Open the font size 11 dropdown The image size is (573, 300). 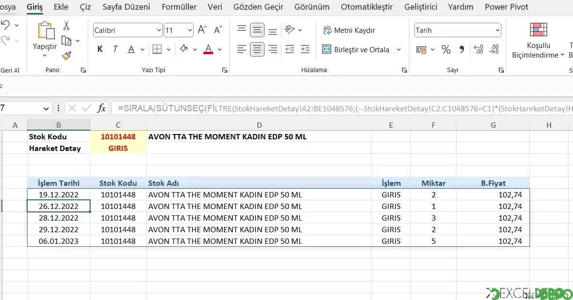[x=190, y=30]
